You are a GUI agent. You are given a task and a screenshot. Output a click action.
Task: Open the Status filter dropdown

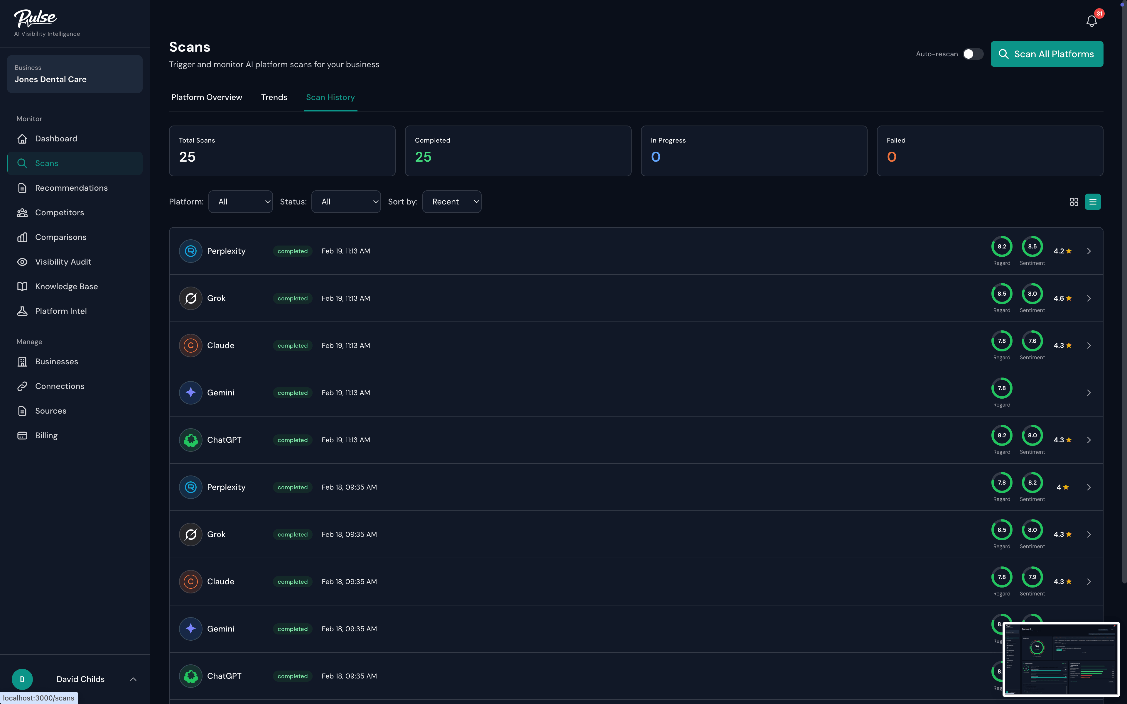click(346, 202)
